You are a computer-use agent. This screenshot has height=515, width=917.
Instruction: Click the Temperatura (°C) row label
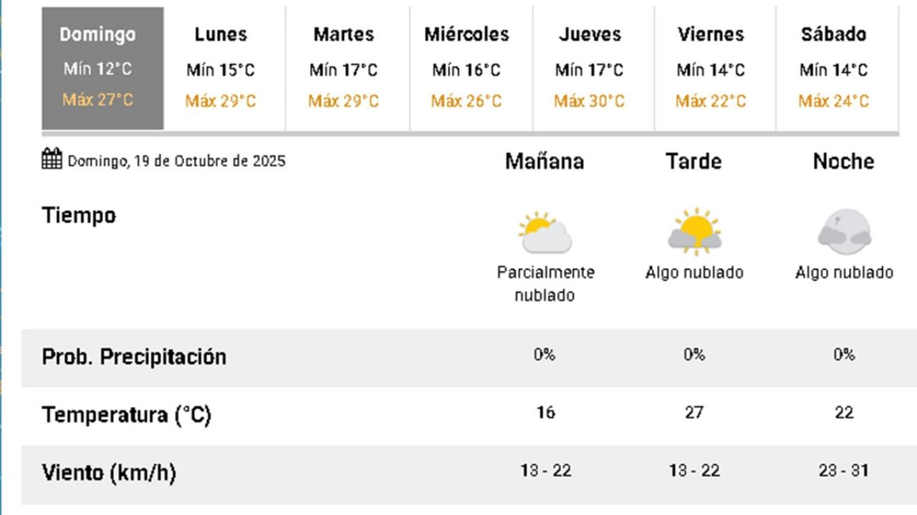click(x=127, y=415)
